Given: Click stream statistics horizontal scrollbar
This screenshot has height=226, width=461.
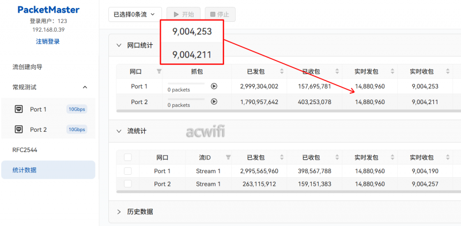Looking at the screenshot, I should click(x=289, y=191).
